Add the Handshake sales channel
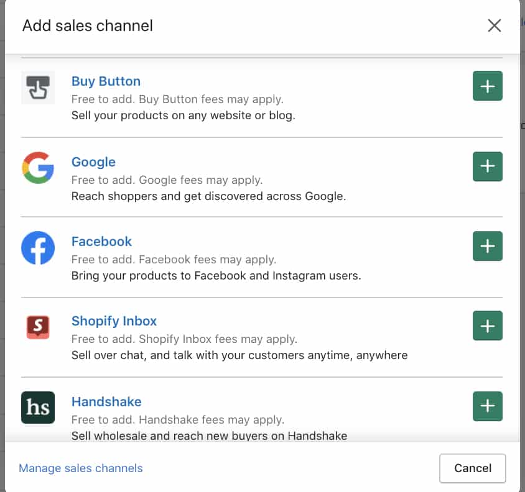The width and height of the screenshot is (525, 492). 487,406
